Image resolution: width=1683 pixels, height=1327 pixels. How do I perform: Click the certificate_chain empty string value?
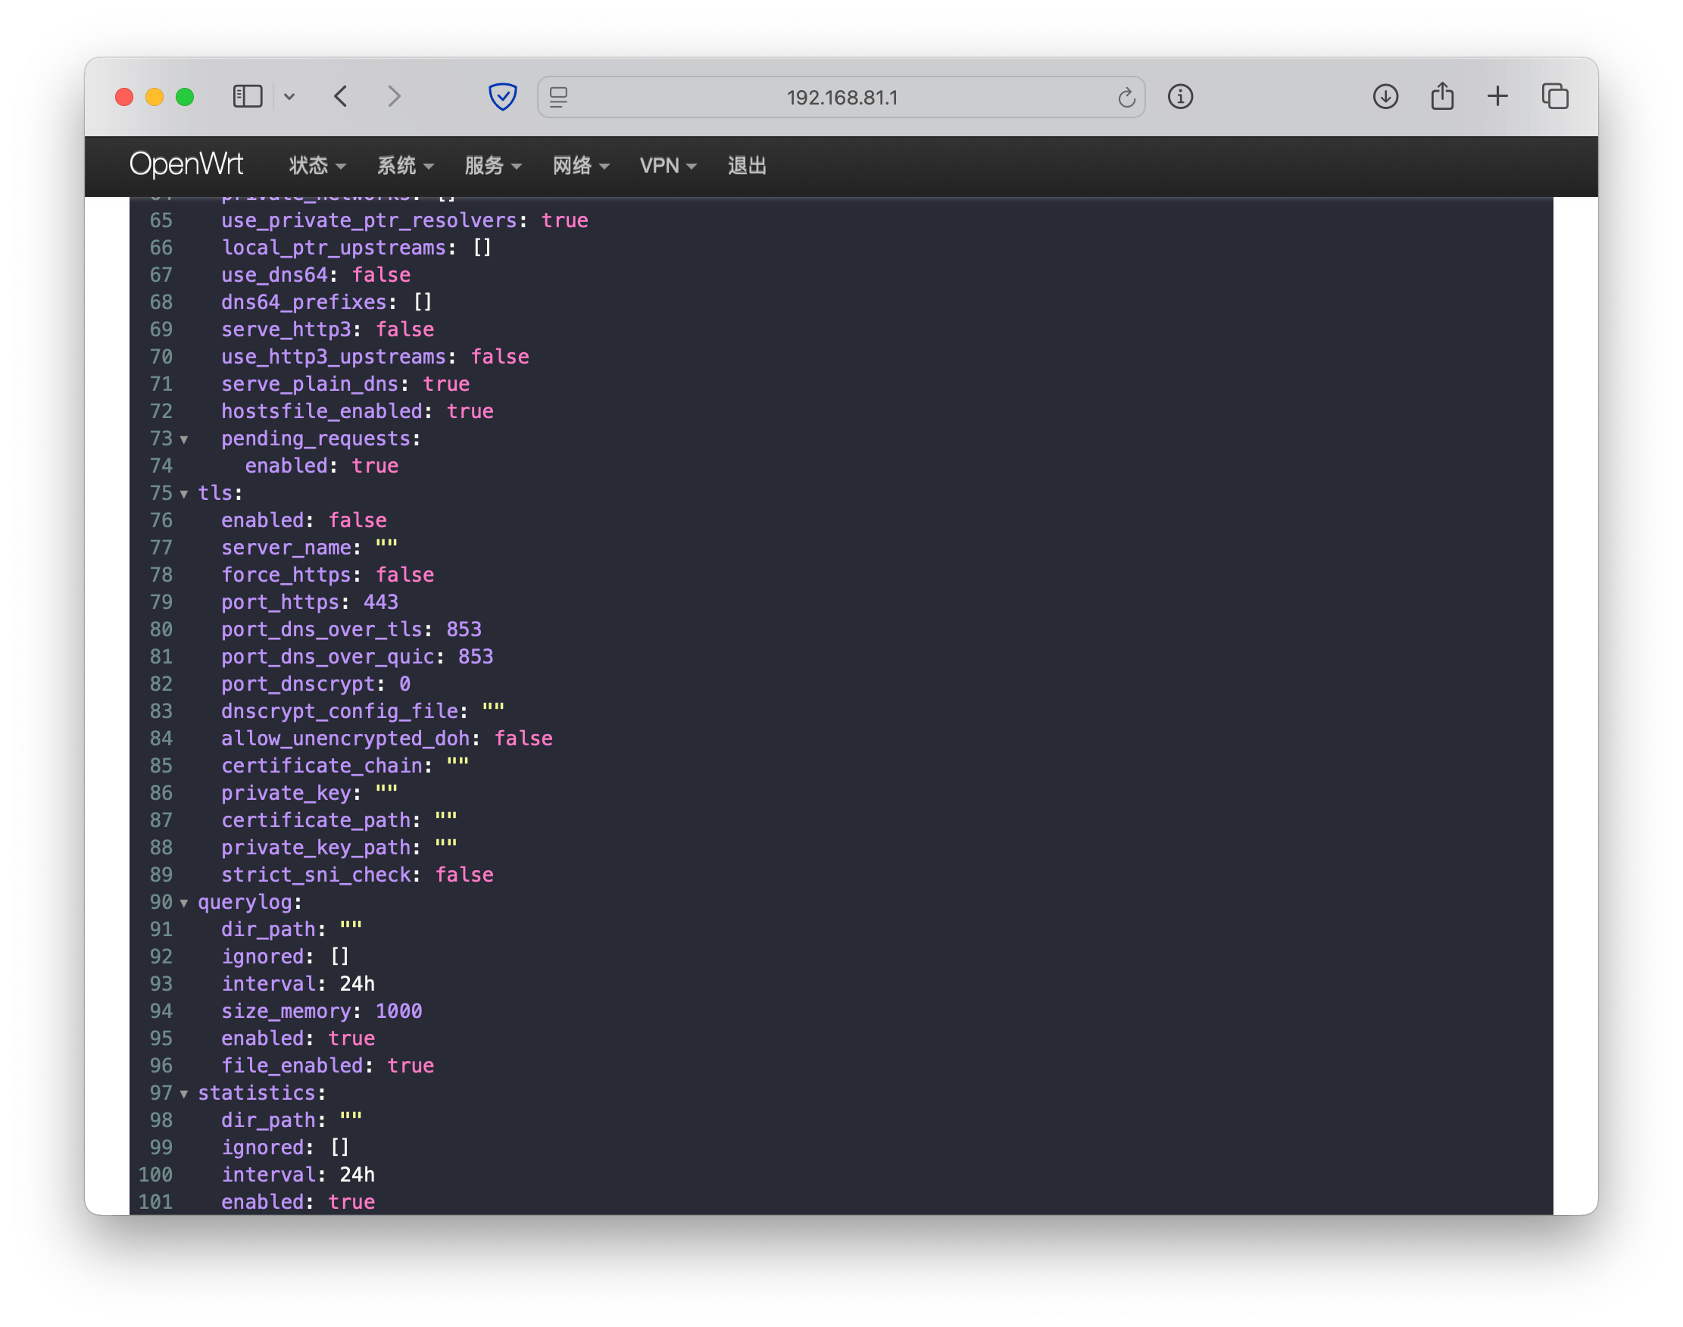pyautogui.click(x=457, y=762)
